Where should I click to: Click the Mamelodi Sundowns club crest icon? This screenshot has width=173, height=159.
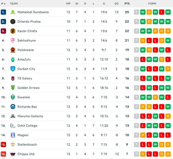click(x=13, y=12)
